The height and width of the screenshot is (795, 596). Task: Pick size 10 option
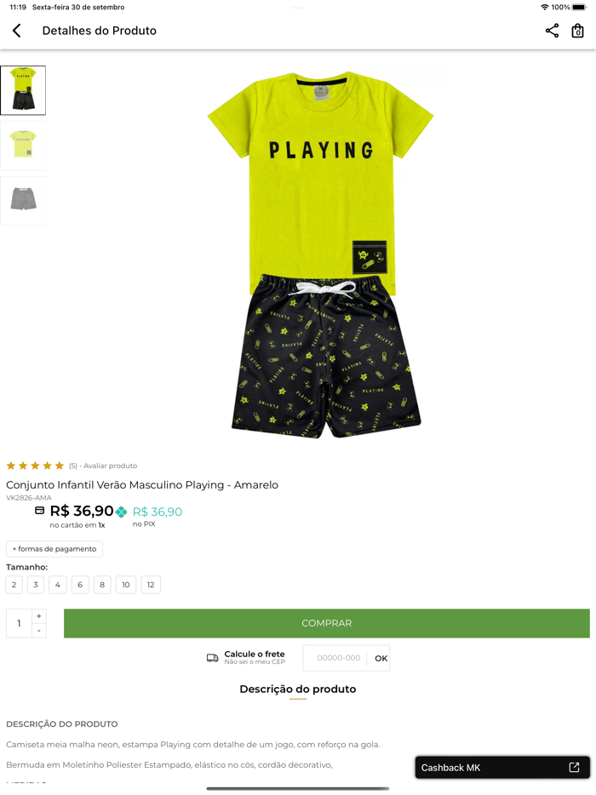click(x=126, y=585)
